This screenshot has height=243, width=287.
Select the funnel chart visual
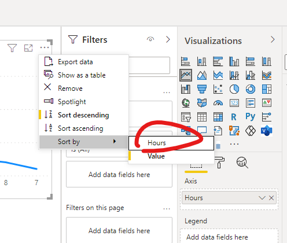point(202,89)
